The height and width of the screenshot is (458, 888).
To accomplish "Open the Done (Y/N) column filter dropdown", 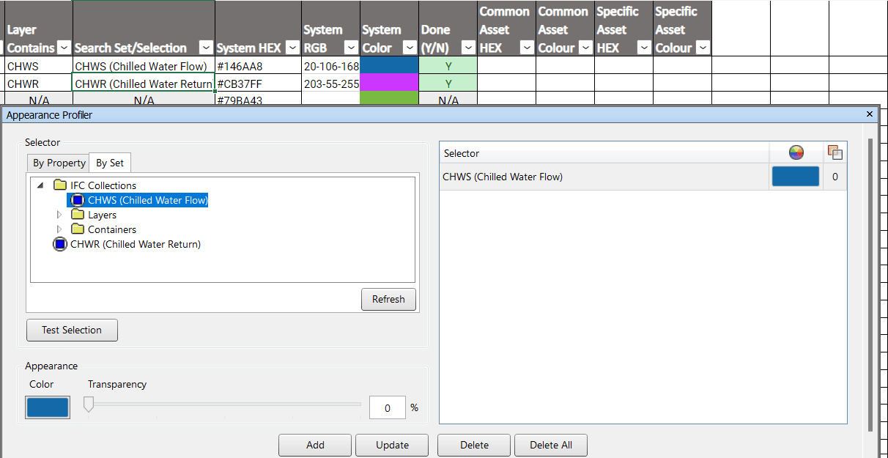I will click(467, 47).
